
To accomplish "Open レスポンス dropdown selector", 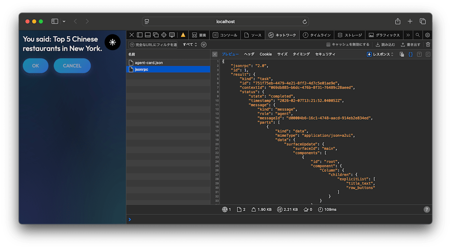I will (x=380, y=55).
